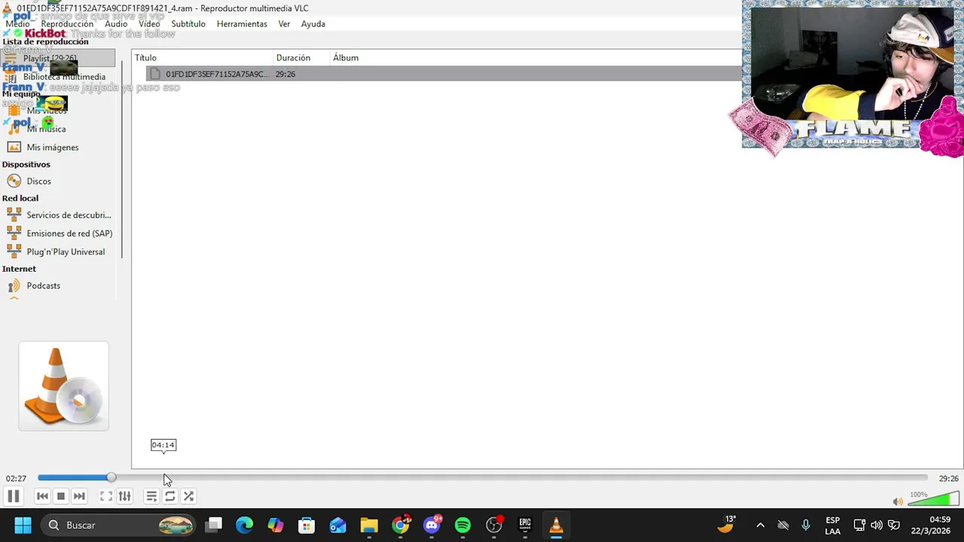Image resolution: width=964 pixels, height=542 pixels.
Task: Open ESP LAA language switcher
Action: 832,525
